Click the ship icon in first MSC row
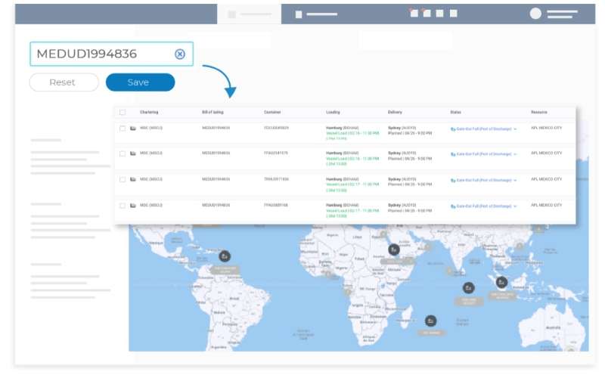 click(133, 129)
